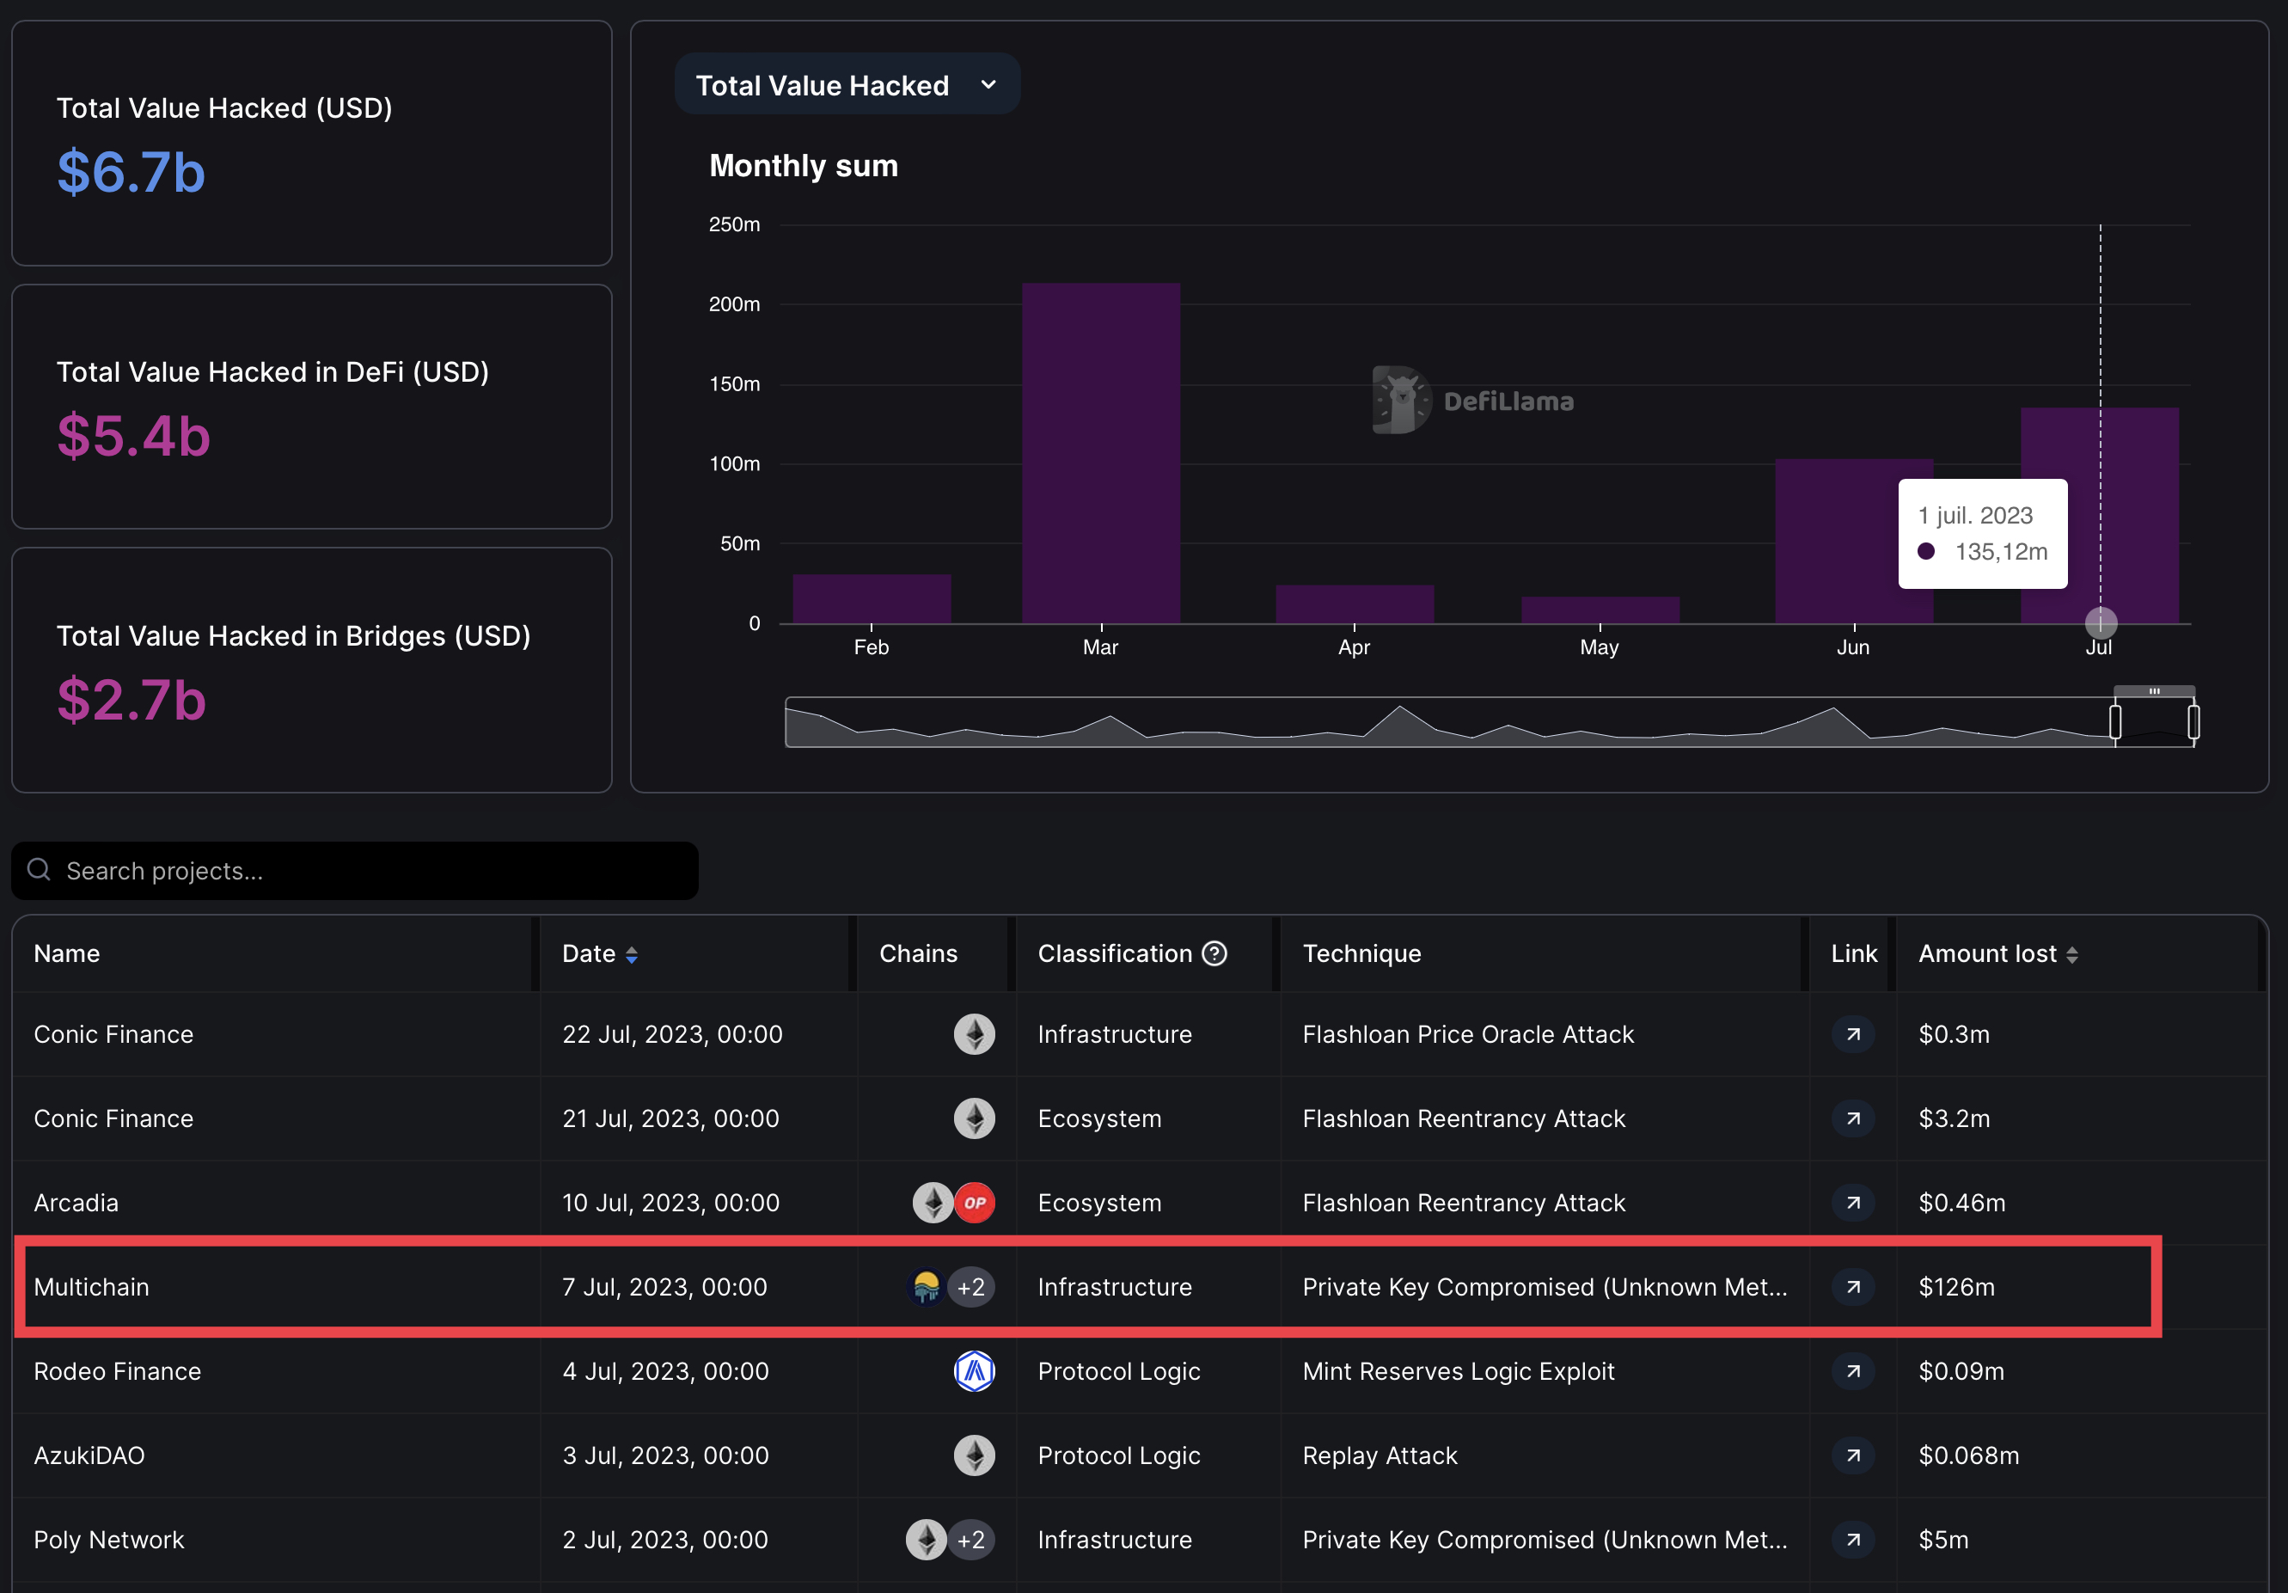The image size is (2288, 1593).
Task: Click the Replay Attack technique cell
Action: pos(1380,1455)
